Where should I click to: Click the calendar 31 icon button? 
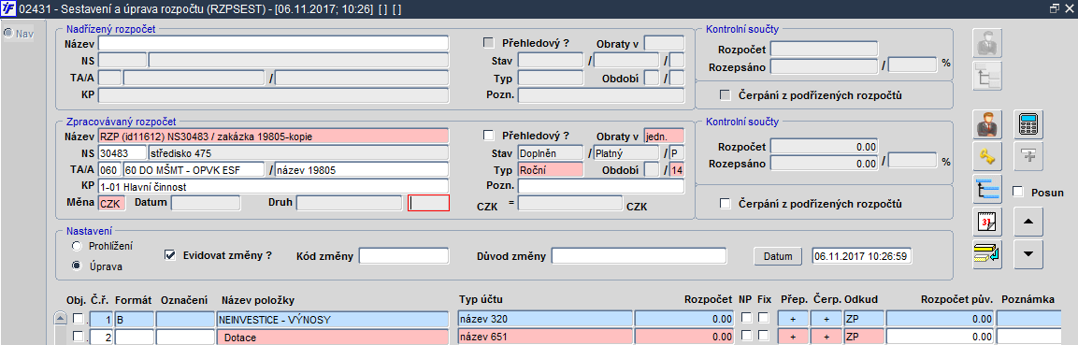point(988,222)
